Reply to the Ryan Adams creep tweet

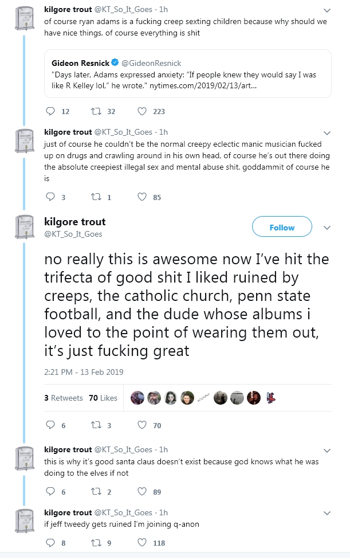click(50, 112)
